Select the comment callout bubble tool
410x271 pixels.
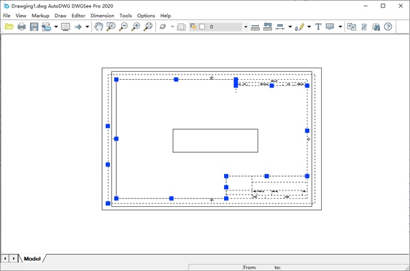point(330,27)
